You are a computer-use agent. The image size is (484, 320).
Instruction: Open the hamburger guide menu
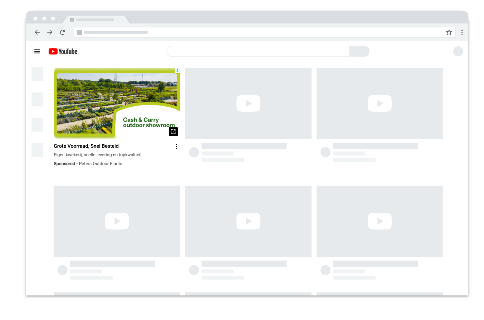pyautogui.click(x=37, y=51)
